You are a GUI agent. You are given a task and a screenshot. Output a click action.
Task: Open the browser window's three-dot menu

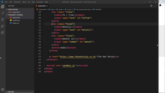click(x=163, y=5)
